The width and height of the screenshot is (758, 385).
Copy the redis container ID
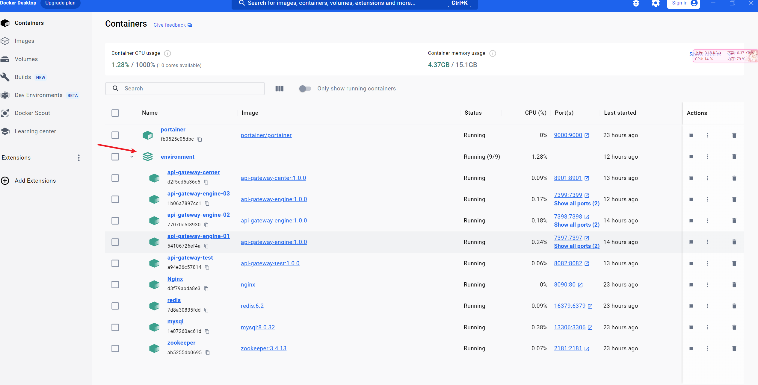pyautogui.click(x=206, y=310)
